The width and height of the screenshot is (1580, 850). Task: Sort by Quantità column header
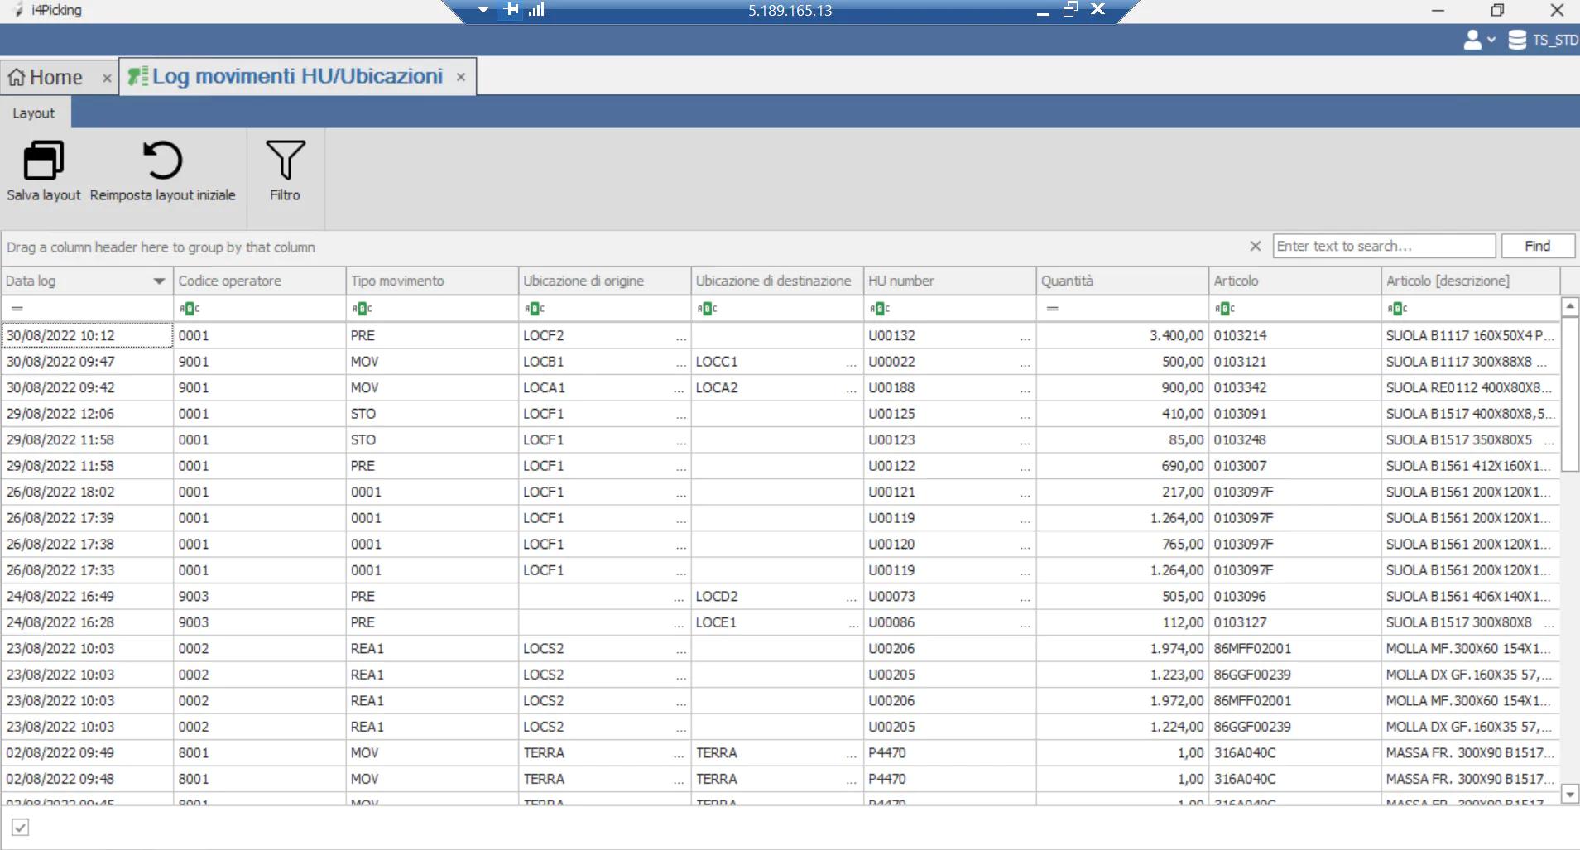1122,281
